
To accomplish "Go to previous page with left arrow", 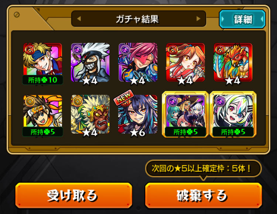I will [79, 18].
